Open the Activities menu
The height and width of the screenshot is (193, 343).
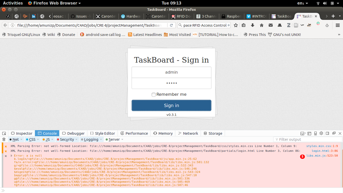tap(13, 3)
